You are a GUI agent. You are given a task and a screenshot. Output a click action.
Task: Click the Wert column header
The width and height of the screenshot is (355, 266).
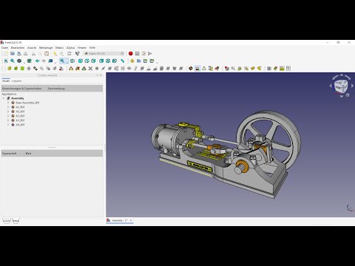coord(28,154)
